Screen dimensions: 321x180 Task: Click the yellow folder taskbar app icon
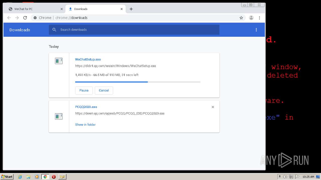click(x=62, y=177)
